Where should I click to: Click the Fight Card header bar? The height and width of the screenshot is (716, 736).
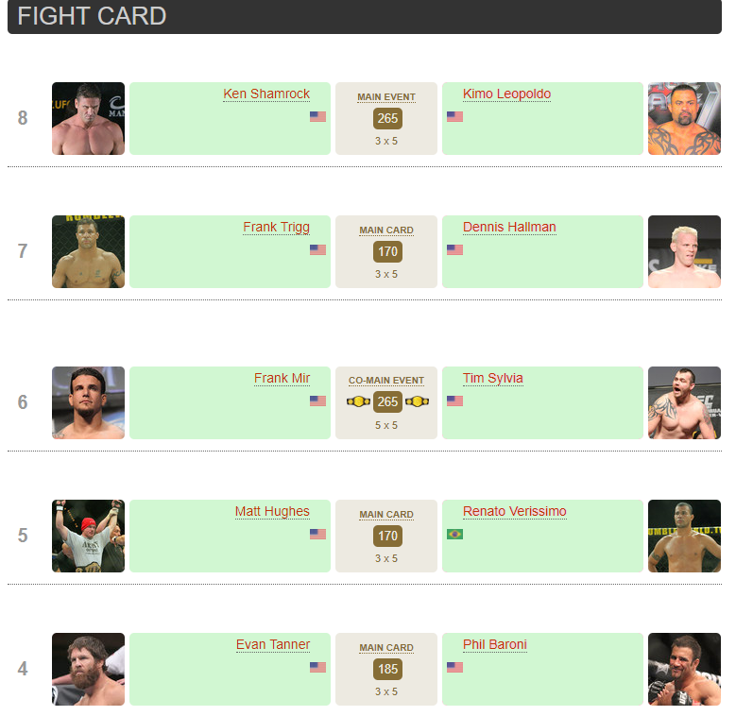[x=365, y=17]
